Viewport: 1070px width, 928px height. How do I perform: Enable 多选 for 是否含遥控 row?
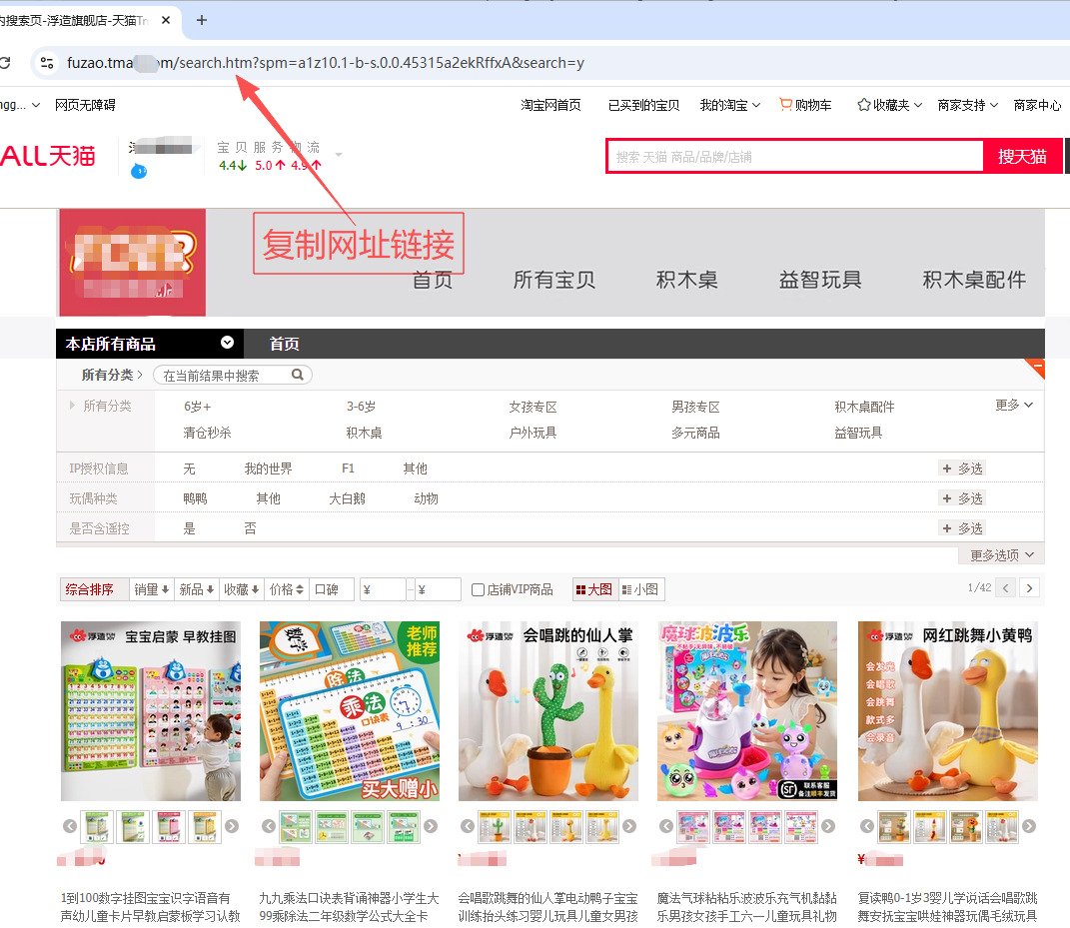[x=962, y=528]
